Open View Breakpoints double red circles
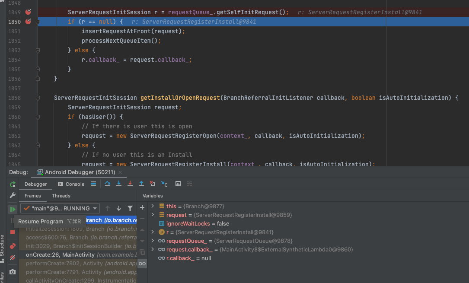Screen dimensions: 469x283 tap(13, 246)
